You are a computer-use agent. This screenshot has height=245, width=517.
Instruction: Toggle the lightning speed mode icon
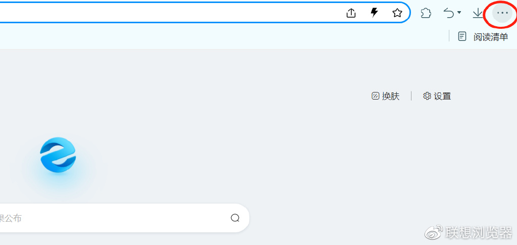pyautogui.click(x=374, y=13)
